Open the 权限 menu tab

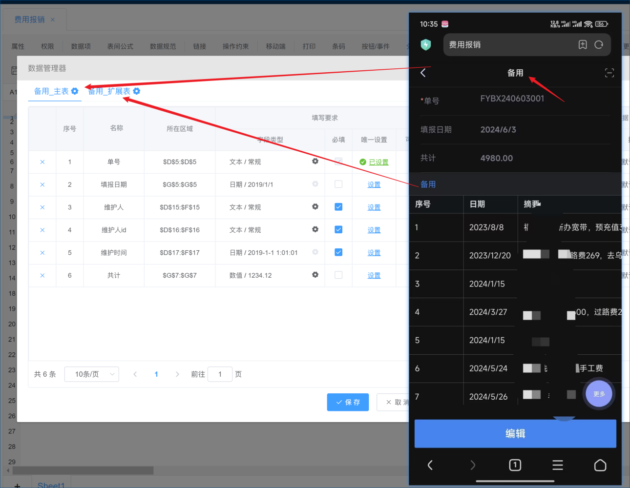click(47, 46)
